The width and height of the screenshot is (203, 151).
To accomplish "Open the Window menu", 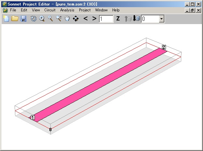I will click(101, 10).
